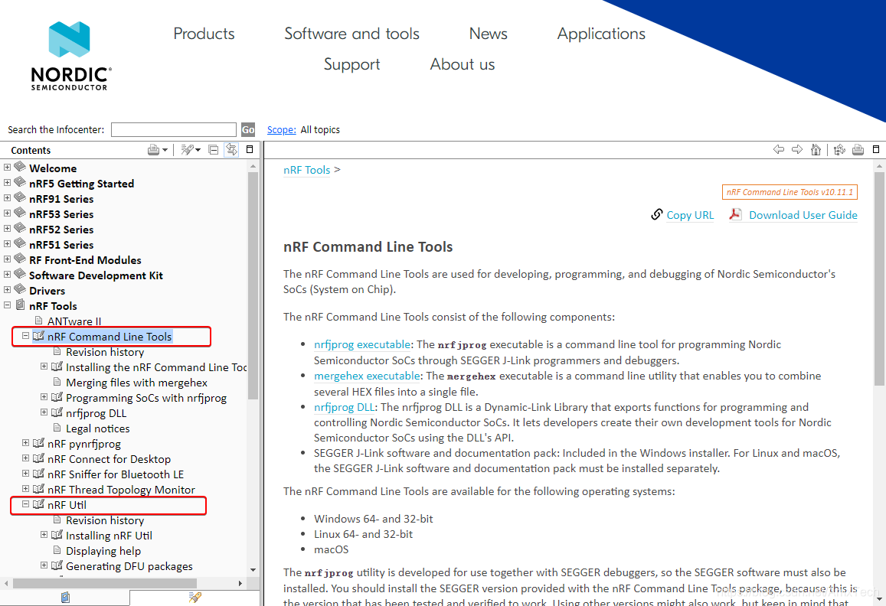Click the book icon next to nRF91 Series
The width and height of the screenshot is (886, 606).
coord(20,197)
